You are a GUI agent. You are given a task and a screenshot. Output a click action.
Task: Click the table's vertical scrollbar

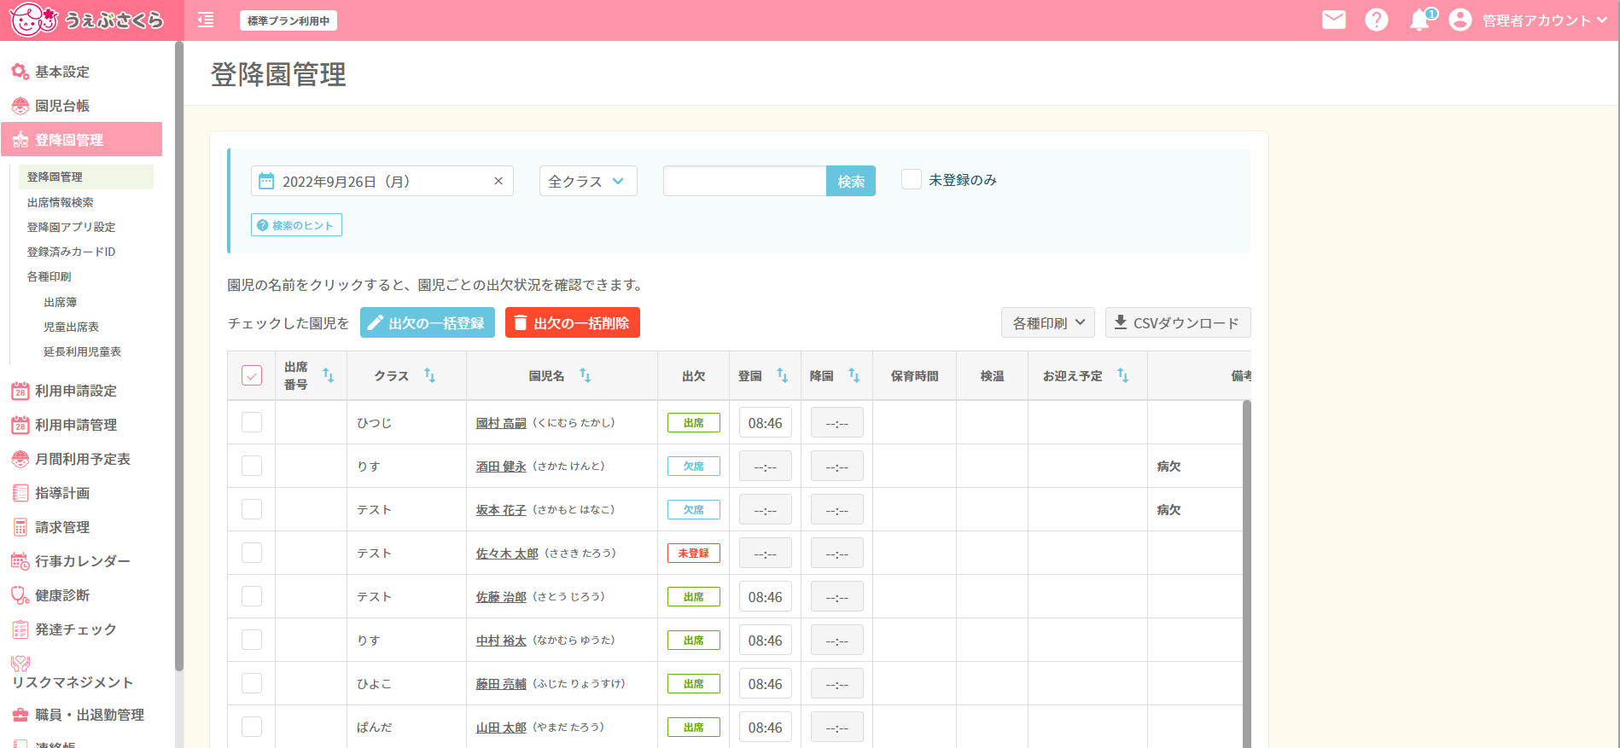tap(1246, 573)
